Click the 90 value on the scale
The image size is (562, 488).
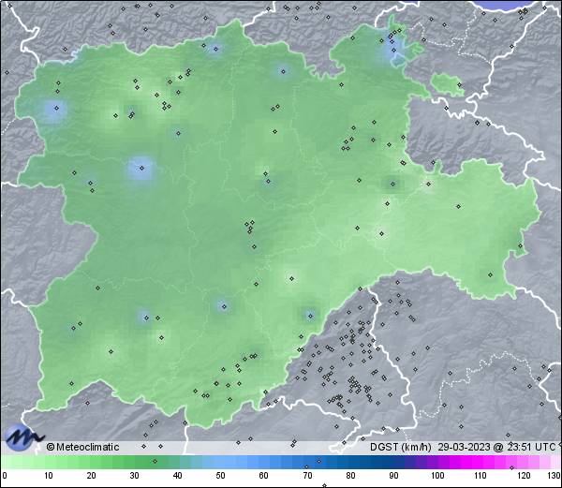[x=393, y=476]
